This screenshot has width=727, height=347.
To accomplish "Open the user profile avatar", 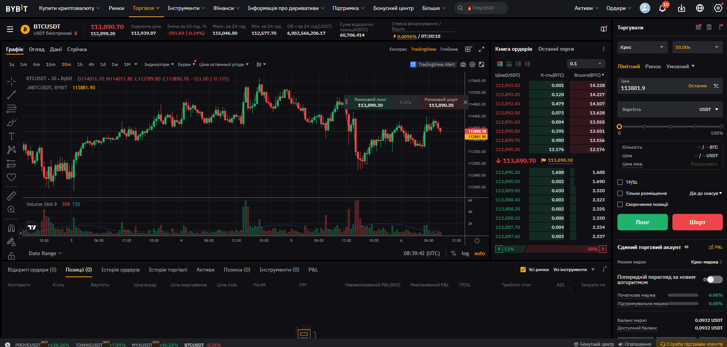I will pyautogui.click(x=645, y=8).
